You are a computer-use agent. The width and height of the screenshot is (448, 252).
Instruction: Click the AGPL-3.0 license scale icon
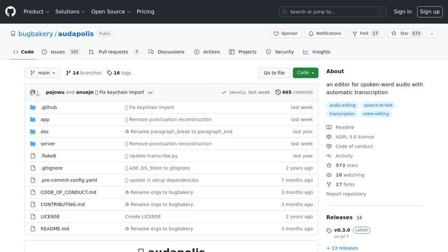tap(329, 137)
